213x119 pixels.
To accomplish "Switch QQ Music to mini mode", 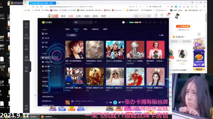I will tap(154, 22).
